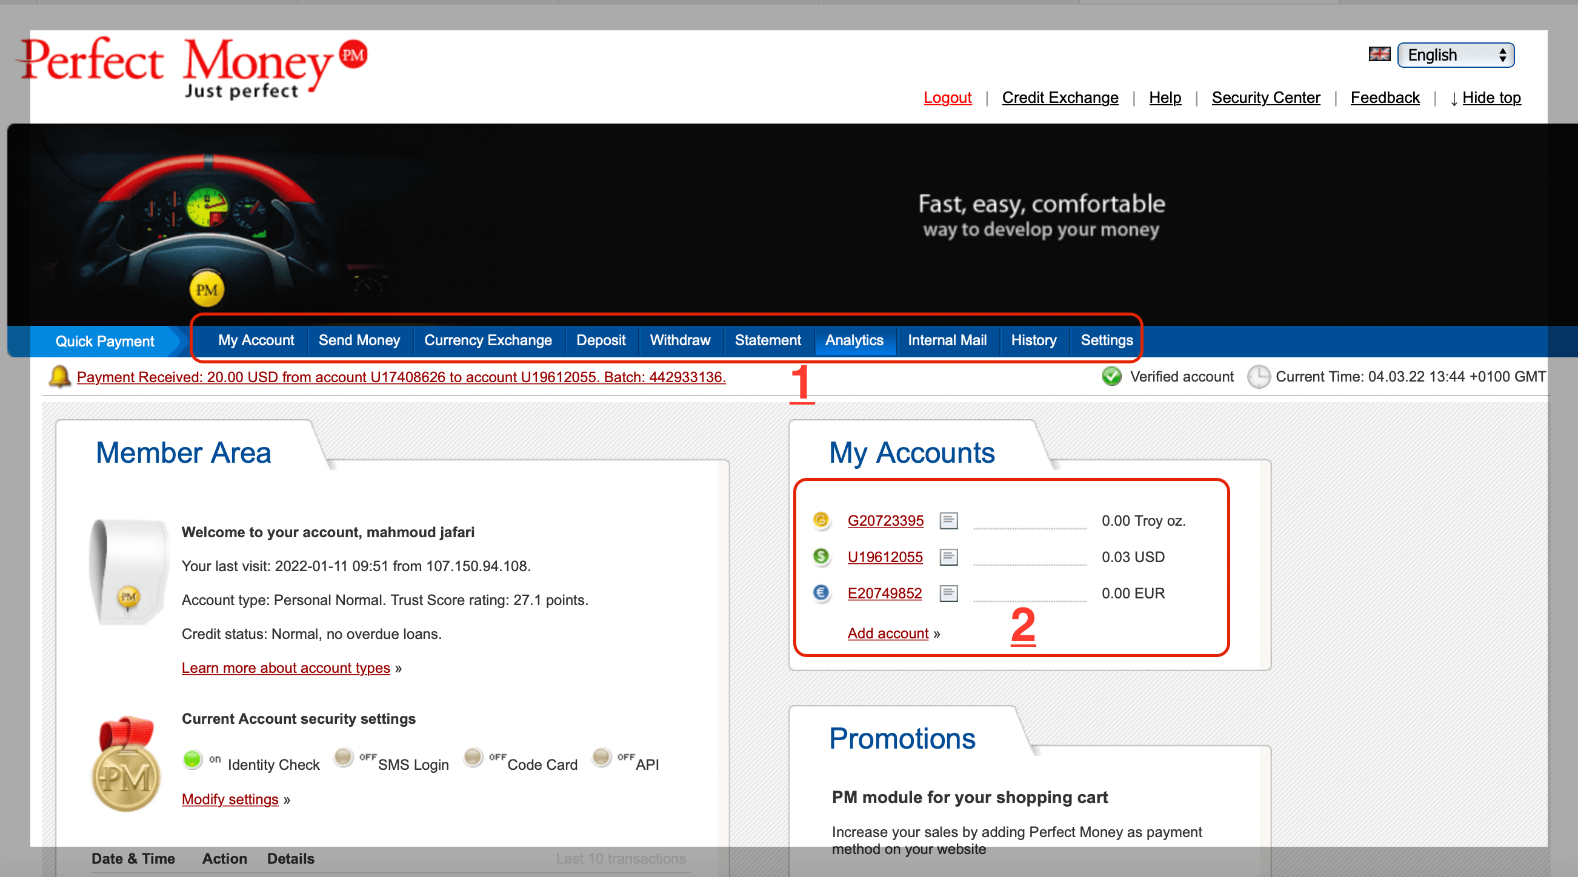Click the member badge image beside the welcome text

point(128,571)
